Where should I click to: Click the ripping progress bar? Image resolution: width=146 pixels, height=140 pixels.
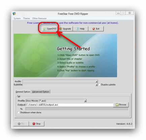click(77, 109)
